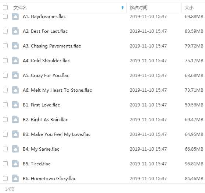Image resolution: width=205 pixels, height=193 pixels.
Task: Sort by the 修改时间 column header
Action: [x=139, y=8]
